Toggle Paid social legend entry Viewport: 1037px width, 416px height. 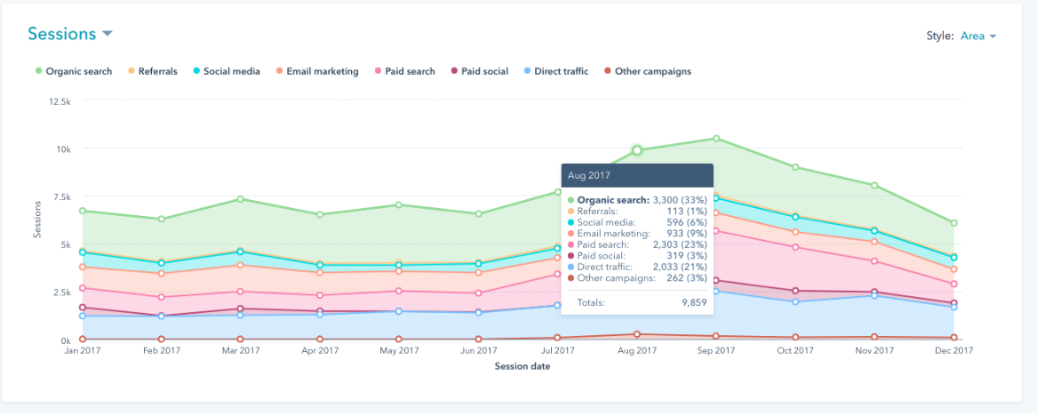pos(478,71)
